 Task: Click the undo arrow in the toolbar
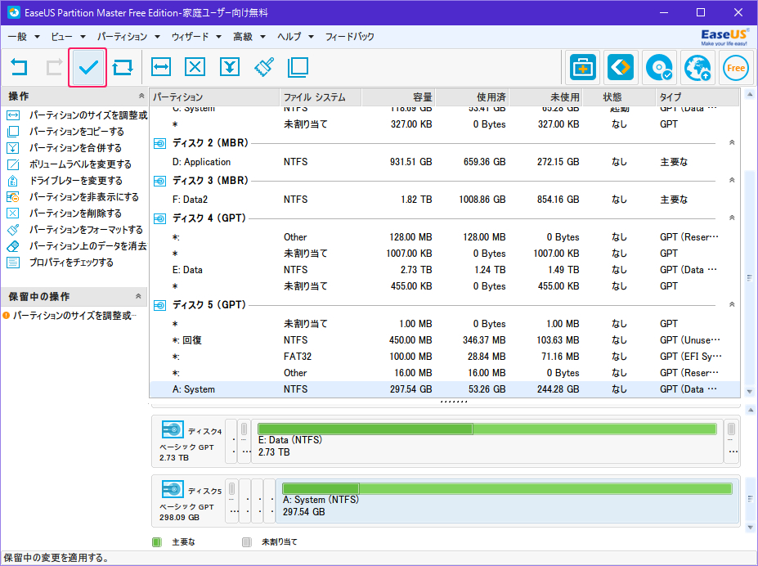(20, 67)
